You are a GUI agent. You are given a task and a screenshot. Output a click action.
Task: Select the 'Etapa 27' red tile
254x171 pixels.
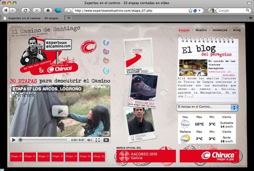[x=44, y=157]
